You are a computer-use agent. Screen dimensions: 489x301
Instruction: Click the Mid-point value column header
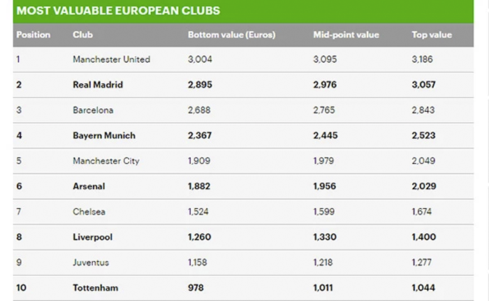pyautogui.click(x=346, y=35)
